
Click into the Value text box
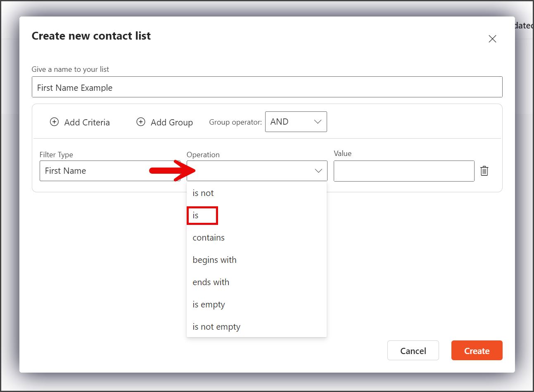pos(404,171)
